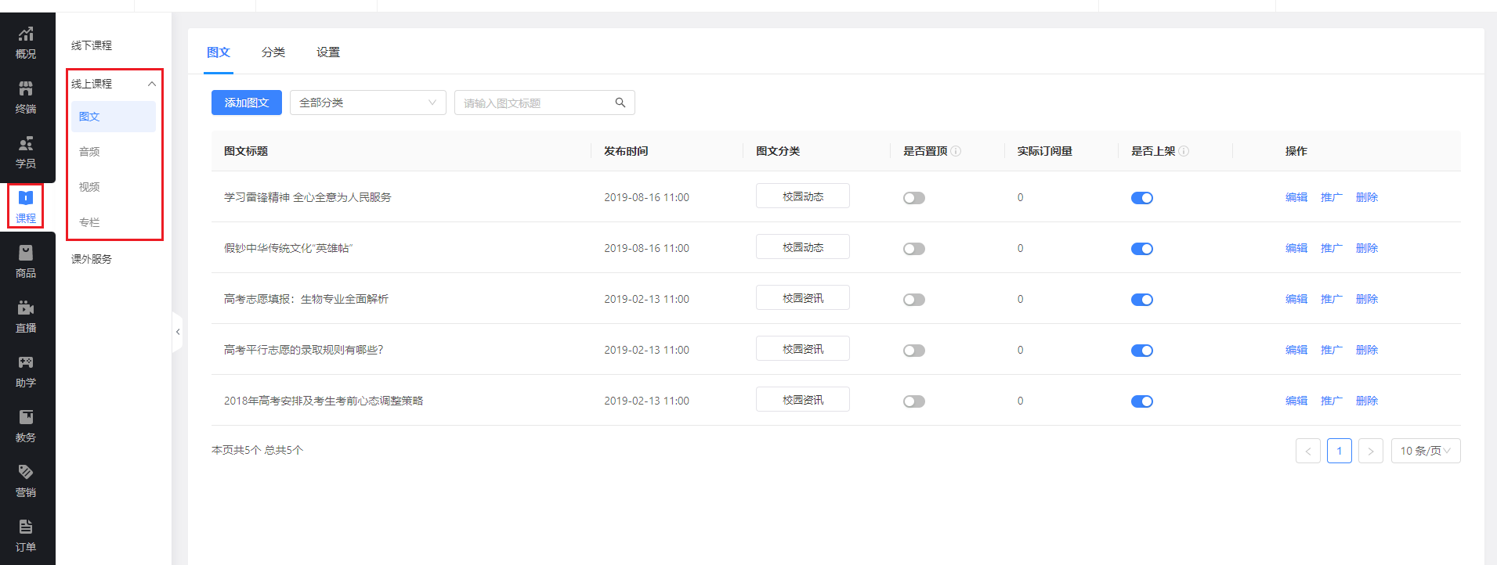Turn off 上架 for 高考志愿填报 article

[x=1141, y=300]
